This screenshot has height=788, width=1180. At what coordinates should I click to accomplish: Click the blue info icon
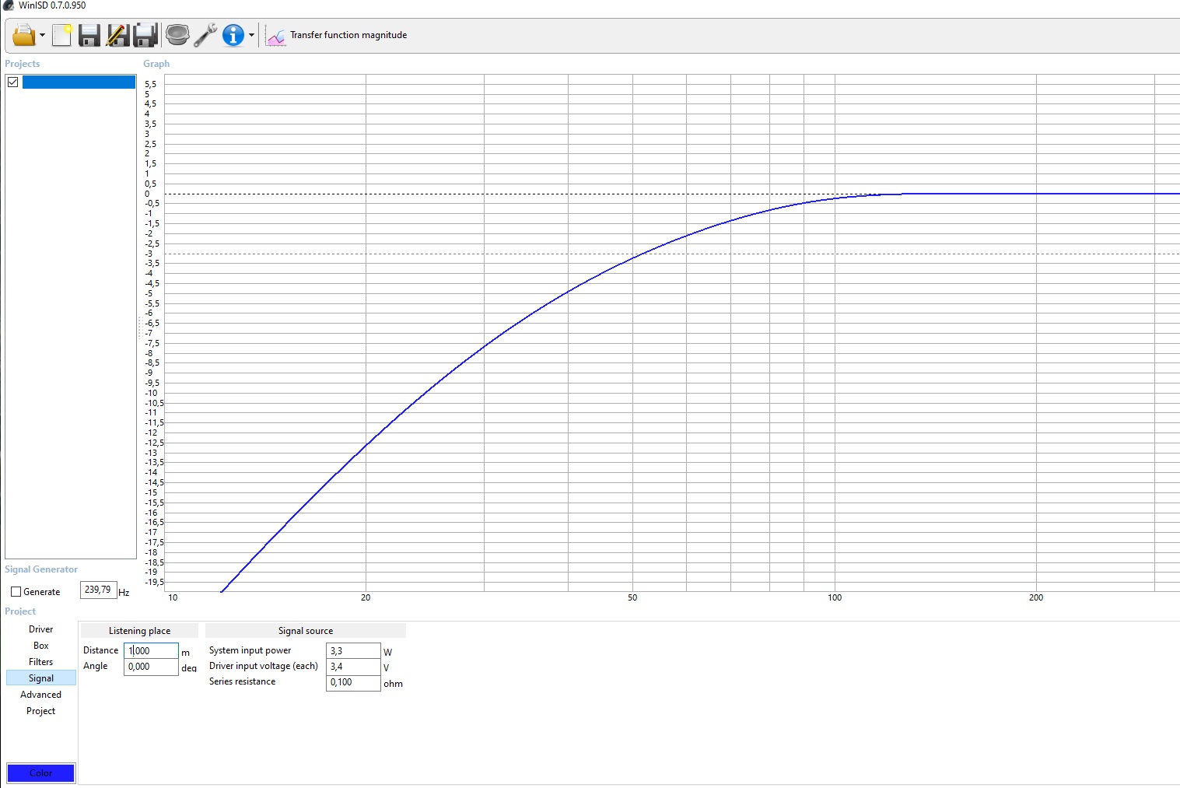tap(233, 35)
